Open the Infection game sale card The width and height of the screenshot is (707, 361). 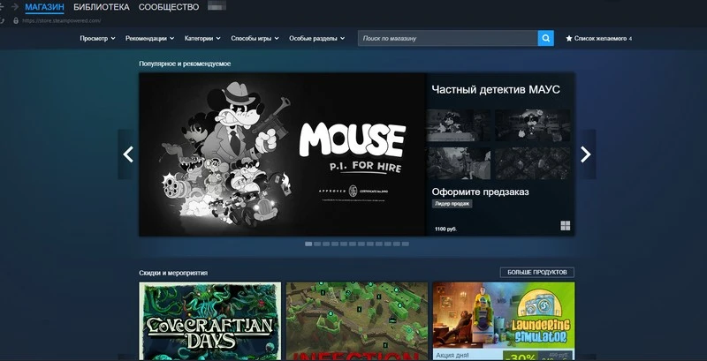click(x=357, y=321)
